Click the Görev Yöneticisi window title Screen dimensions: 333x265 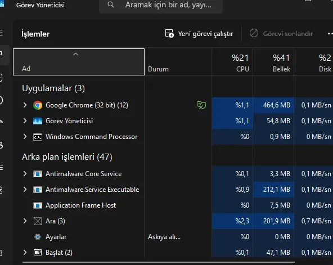point(40,5)
